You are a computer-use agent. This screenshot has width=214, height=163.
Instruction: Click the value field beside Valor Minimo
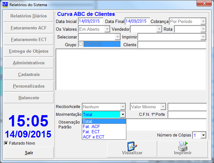click(187, 107)
